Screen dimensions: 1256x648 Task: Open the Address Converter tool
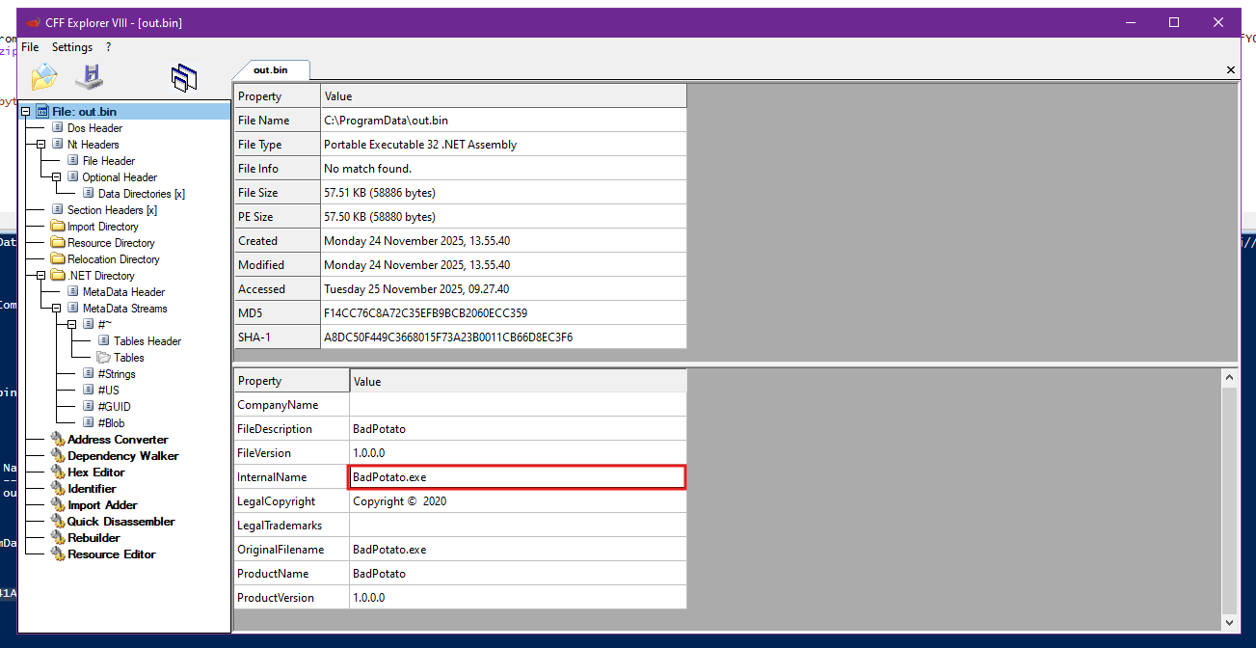click(117, 440)
